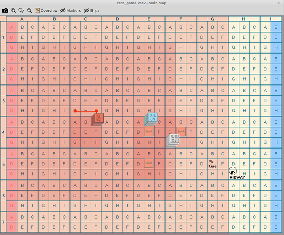Screen dimensions: 284x235
Task: Click column header I
Action: [271, 19]
